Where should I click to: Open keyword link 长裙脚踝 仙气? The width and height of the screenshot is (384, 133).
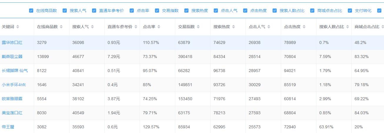(x=15, y=71)
